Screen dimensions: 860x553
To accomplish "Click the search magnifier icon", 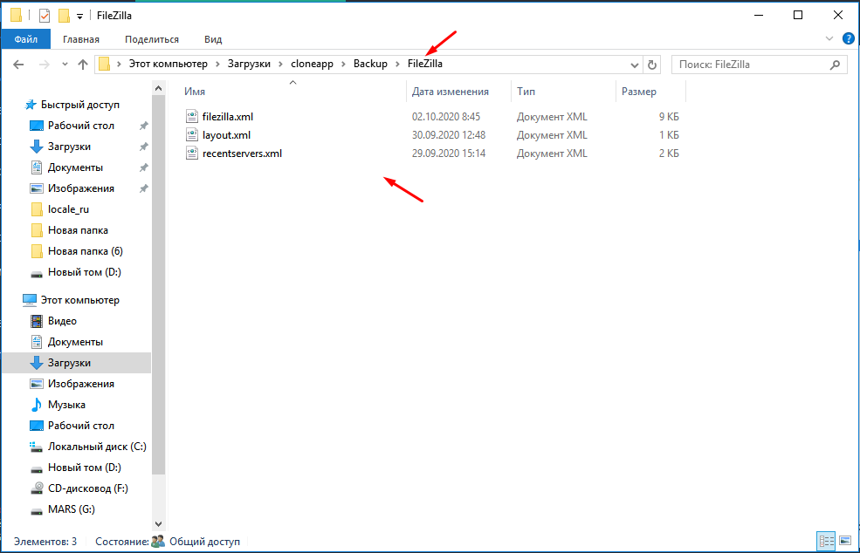I will coord(835,65).
